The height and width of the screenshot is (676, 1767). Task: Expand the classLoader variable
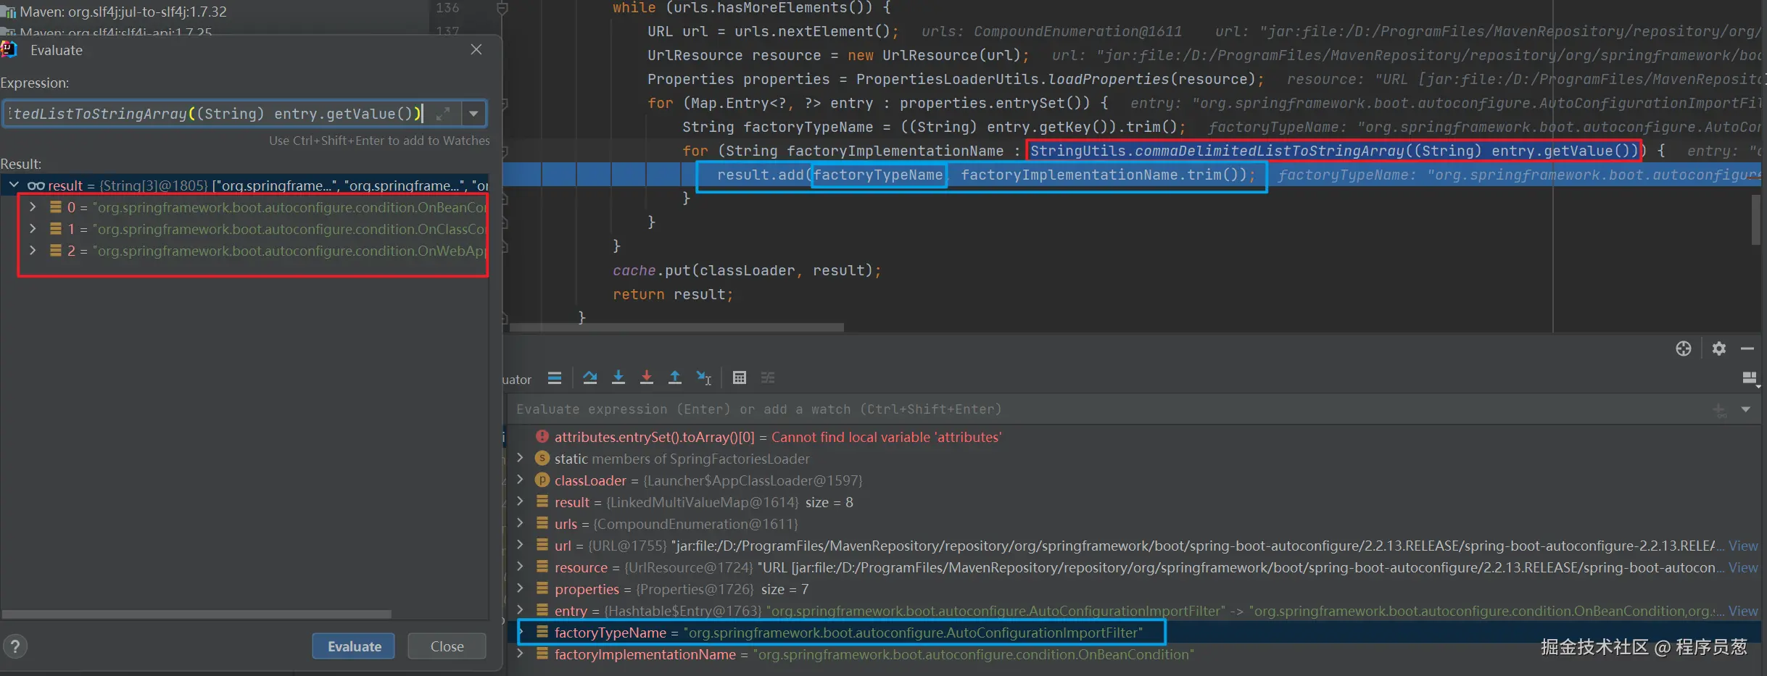pyautogui.click(x=520, y=480)
